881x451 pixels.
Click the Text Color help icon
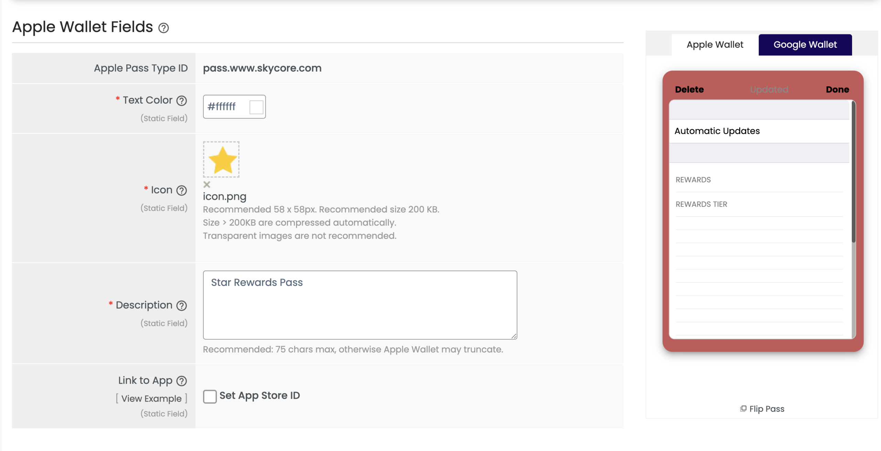[181, 101]
